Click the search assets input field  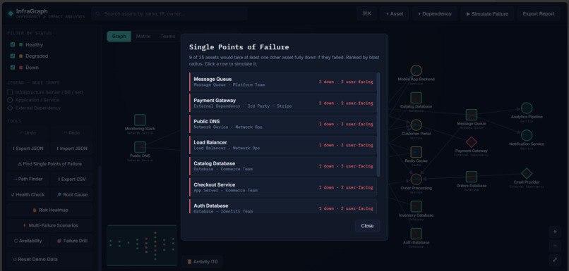169,14
